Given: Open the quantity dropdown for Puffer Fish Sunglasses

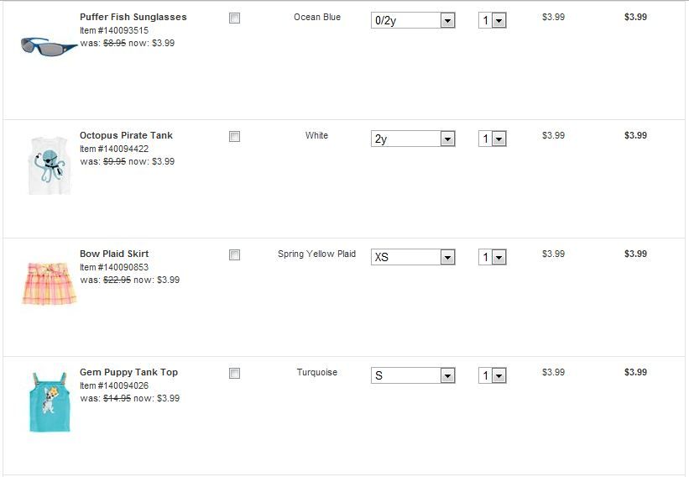Looking at the screenshot, I should point(493,20).
